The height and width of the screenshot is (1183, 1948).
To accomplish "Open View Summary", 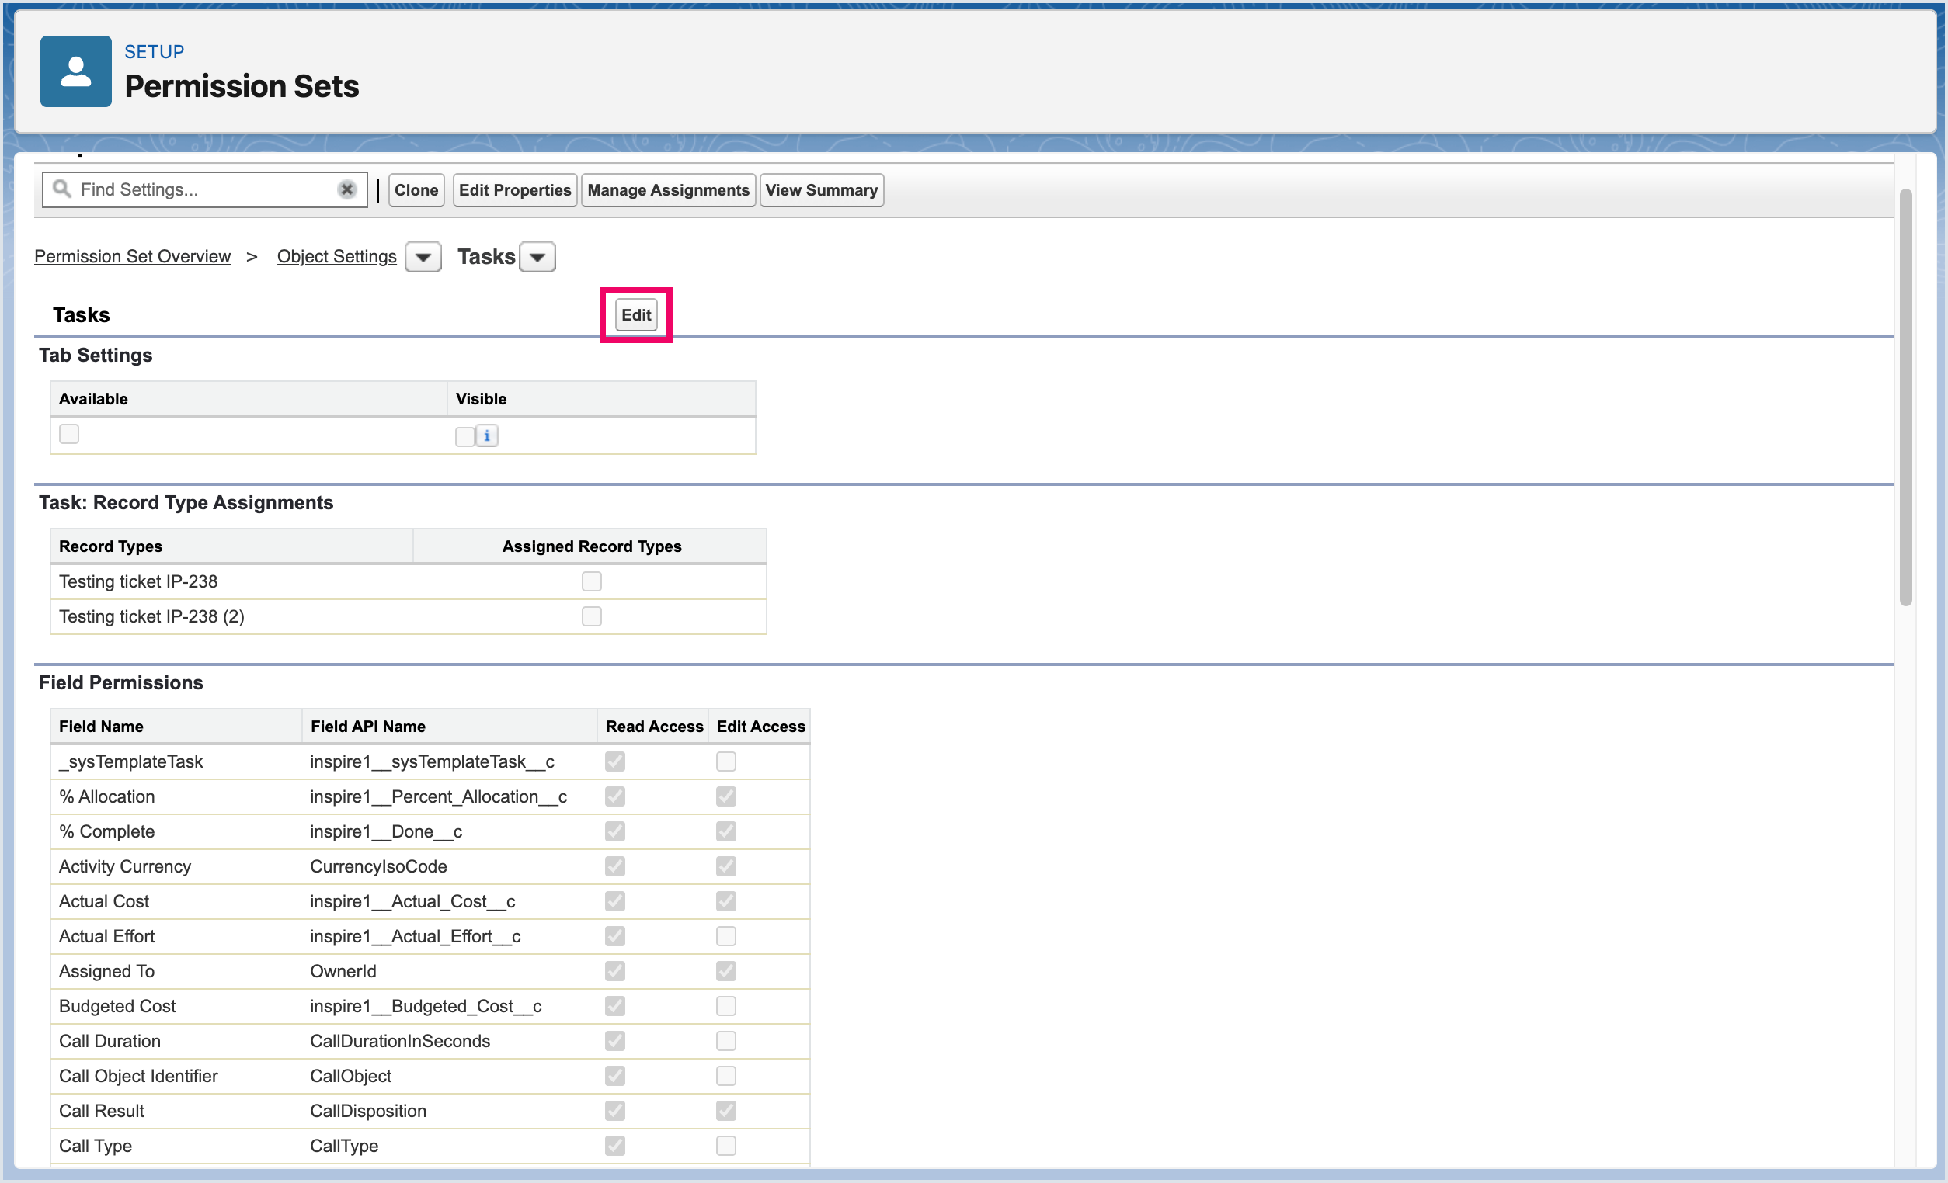I will pyautogui.click(x=822, y=190).
